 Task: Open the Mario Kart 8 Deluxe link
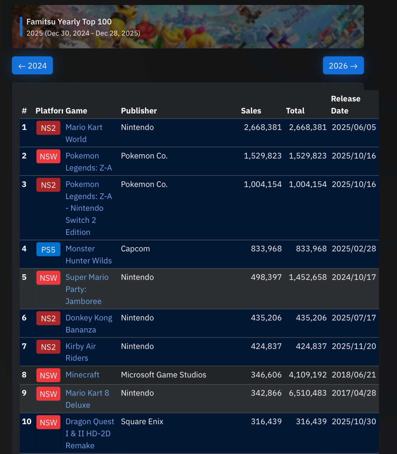(x=87, y=399)
